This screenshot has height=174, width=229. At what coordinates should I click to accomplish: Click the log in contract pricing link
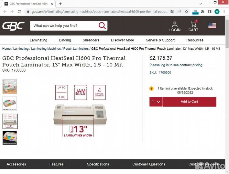pyautogui.click(x=176, y=65)
